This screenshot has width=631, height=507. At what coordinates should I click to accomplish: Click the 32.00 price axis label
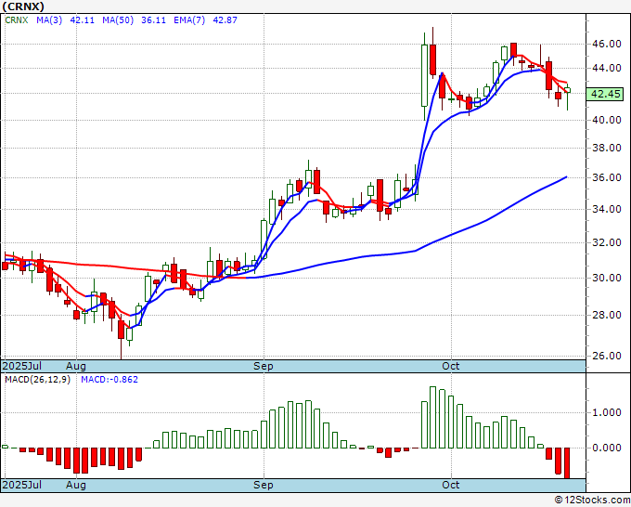(607, 242)
